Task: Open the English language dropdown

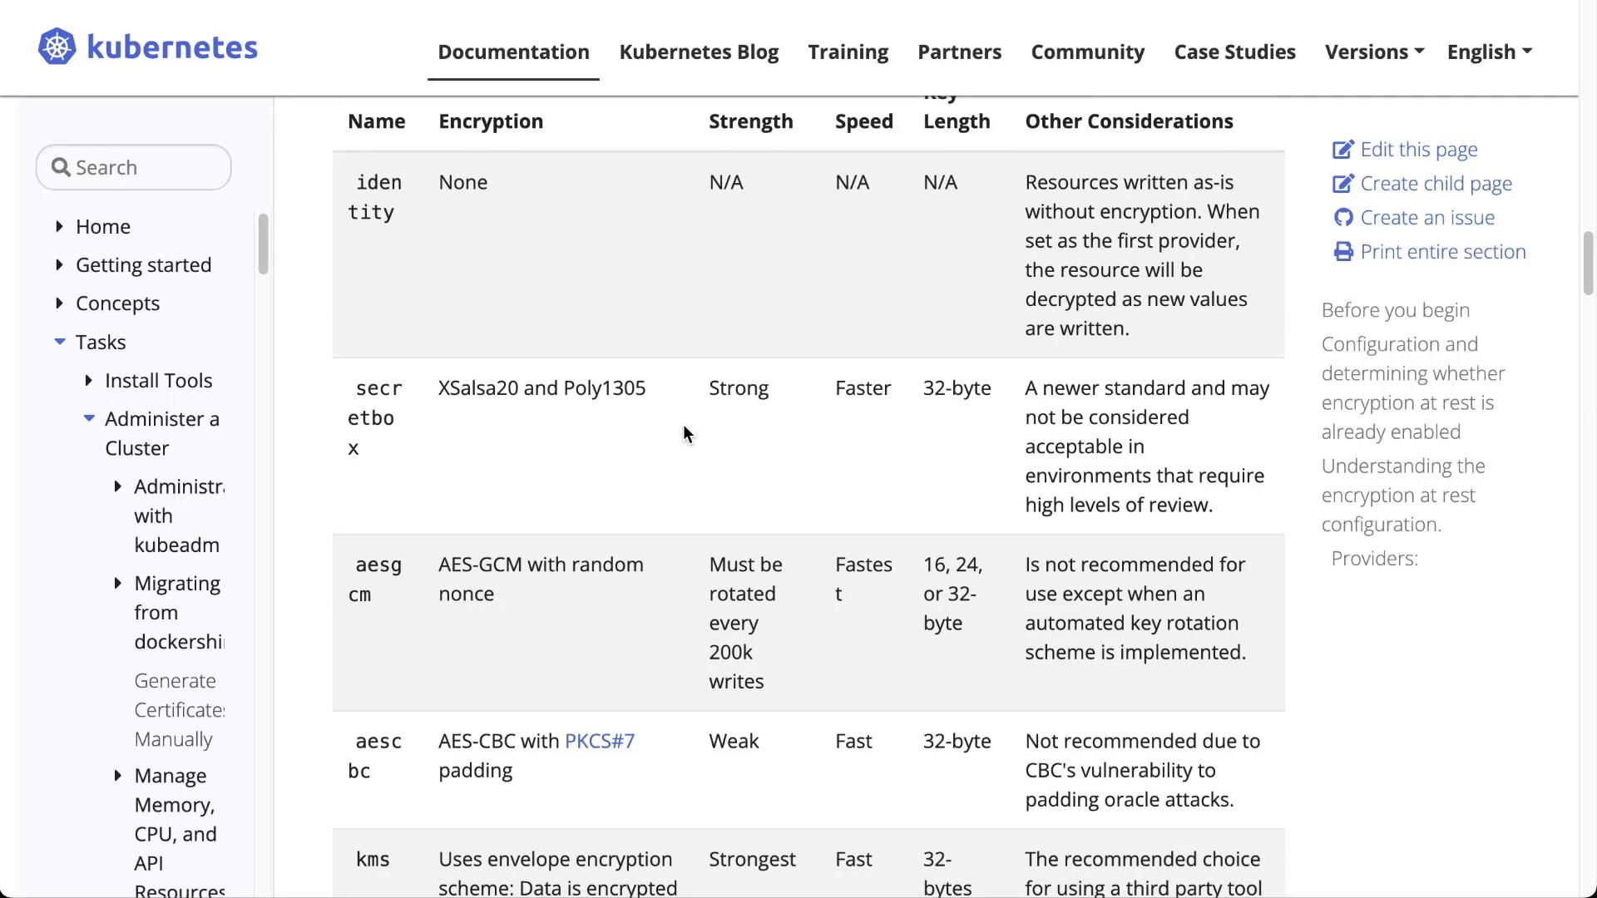Action: [1489, 52]
